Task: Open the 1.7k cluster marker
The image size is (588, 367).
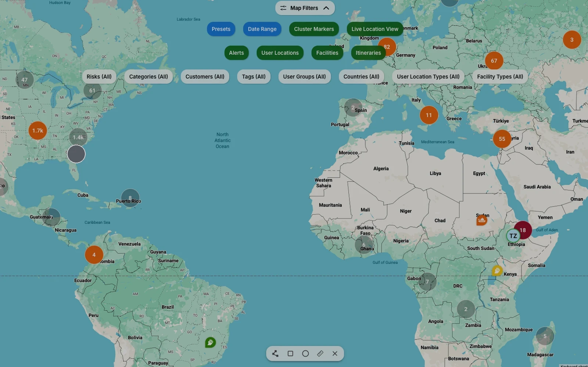Action: click(37, 131)
